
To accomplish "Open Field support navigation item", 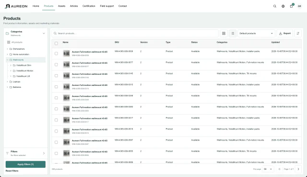I will tap(107, 6).
